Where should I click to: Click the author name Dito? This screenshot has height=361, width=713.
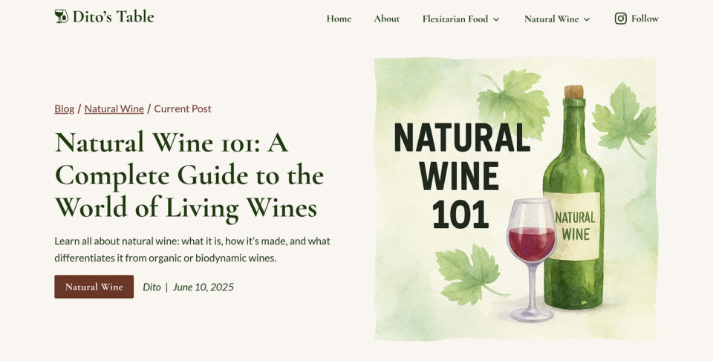click(x=152, y=287)
